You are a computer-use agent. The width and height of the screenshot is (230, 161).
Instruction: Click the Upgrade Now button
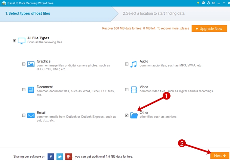click(209, 28)
